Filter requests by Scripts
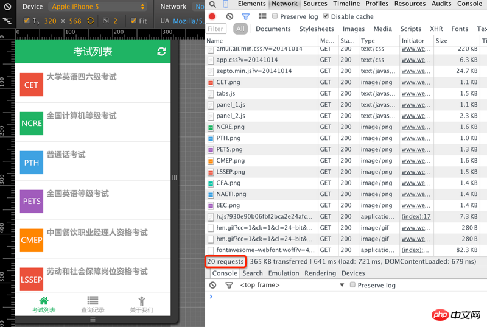The height and width of the screenshot is (327, 487). click(x=410, y=29)
